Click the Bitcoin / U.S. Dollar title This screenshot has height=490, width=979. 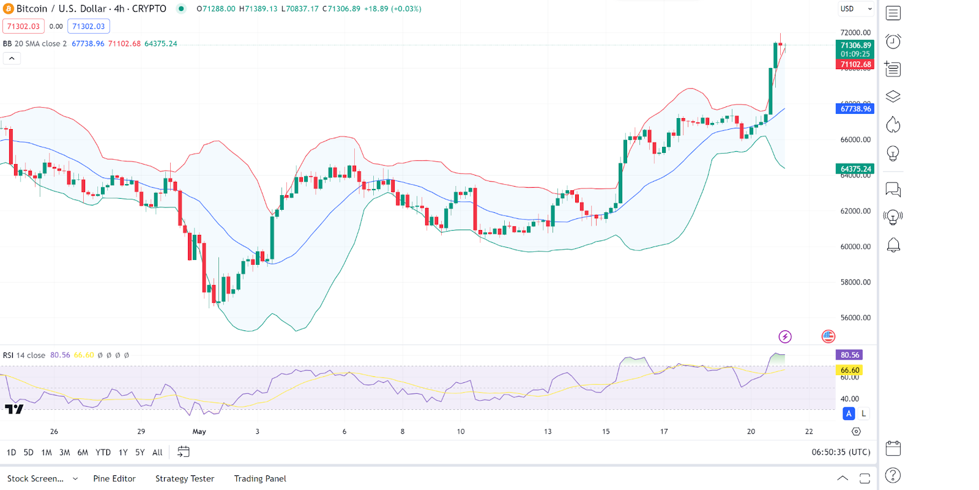tap(91, 9)
